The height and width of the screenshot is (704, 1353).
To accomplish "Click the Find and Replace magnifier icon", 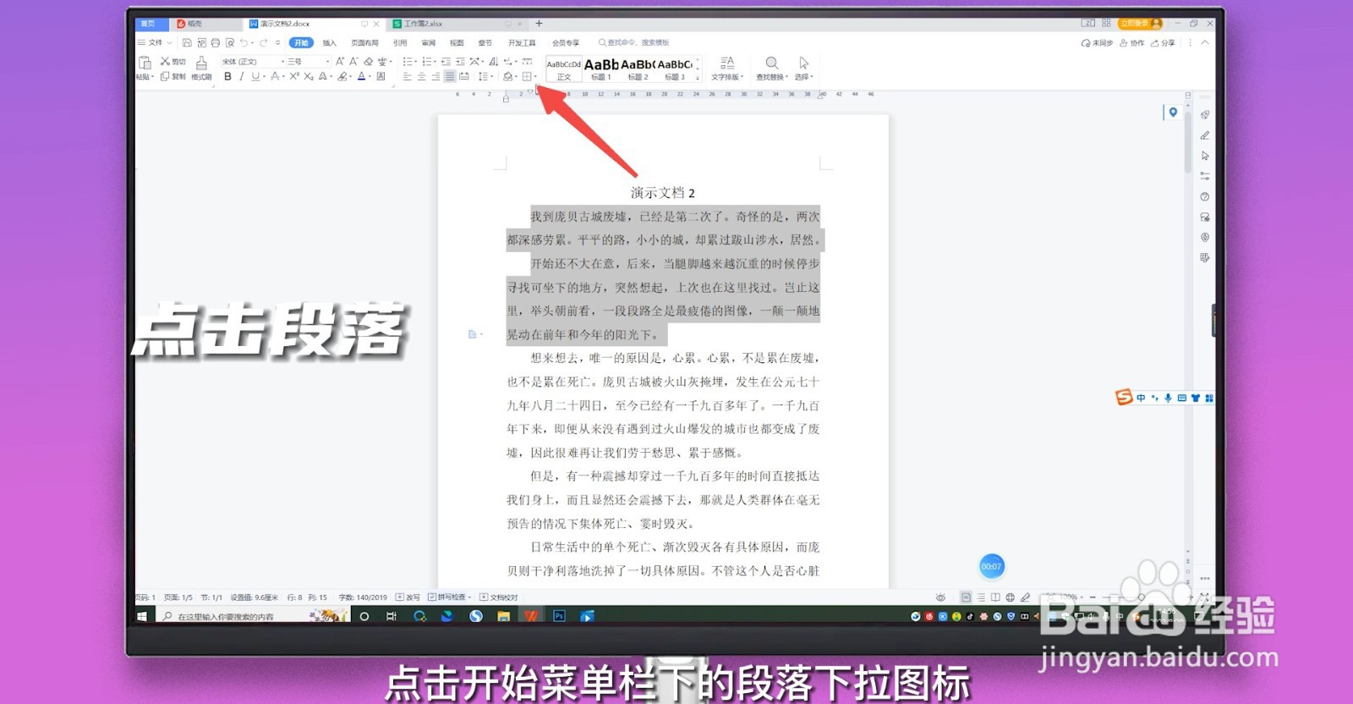I will pyautogui.click(x=771, y=63).
